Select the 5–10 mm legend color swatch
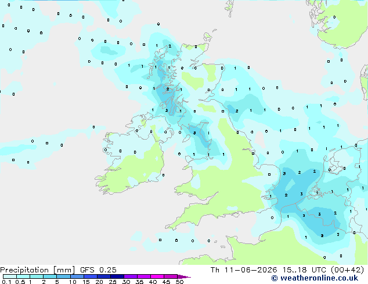 tap(63, 276)
